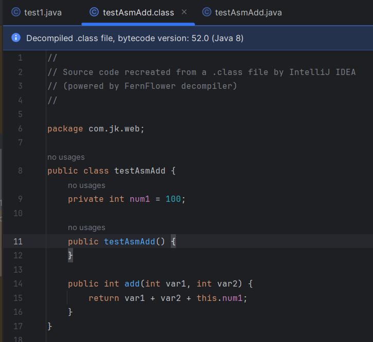This screenshot has height=342, width=373.
Task: Click 'this.num1' in return statement
Action: coord(219,298)
